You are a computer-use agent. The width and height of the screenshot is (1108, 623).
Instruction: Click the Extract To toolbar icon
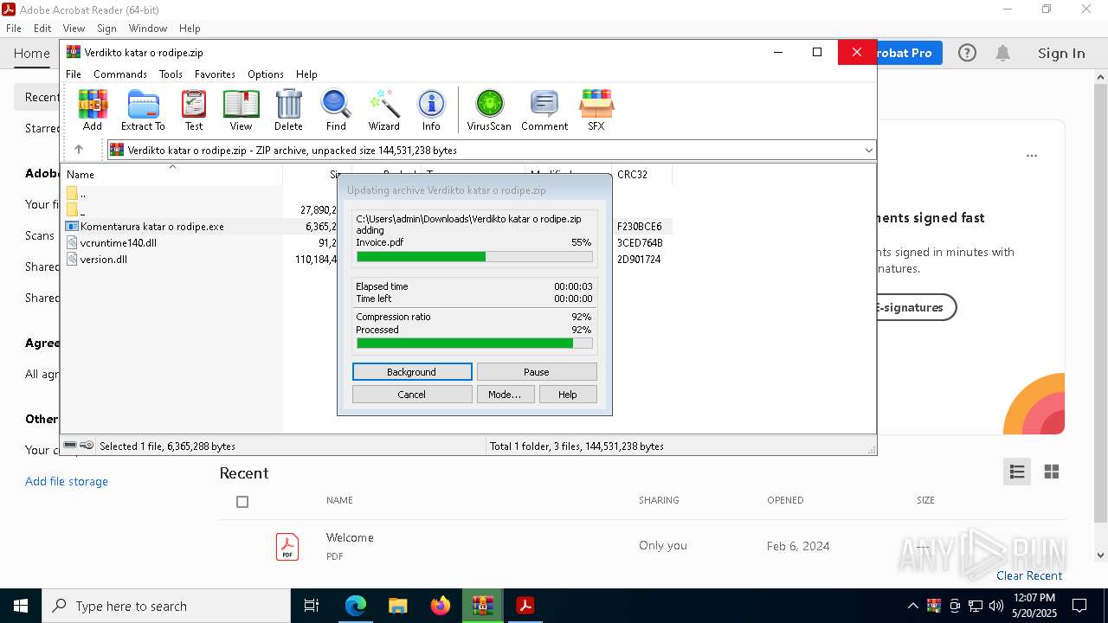pyautogui.click(x=143, y=110)
